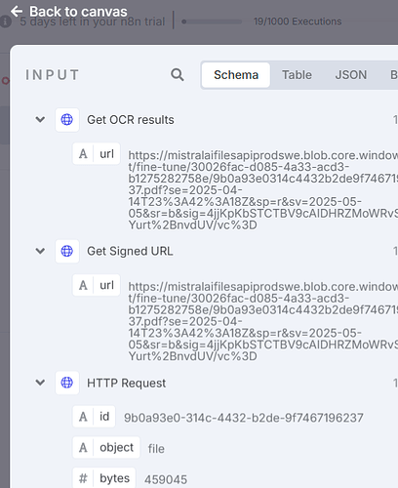The image size is (398, 488).
Task: Click the Back to canvas arrow icon
Action: click(x=17, y=12)
